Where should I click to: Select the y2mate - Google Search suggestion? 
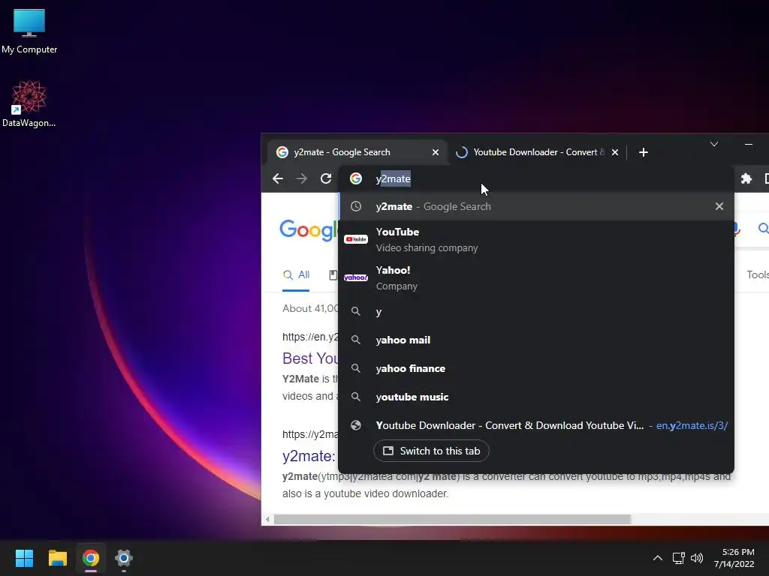click(x=536, y=206)
